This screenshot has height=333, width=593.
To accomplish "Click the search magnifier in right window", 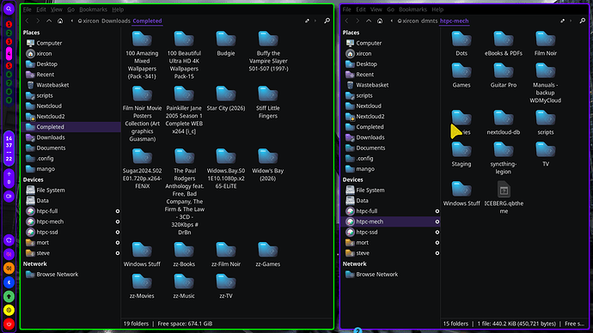I will [x=583, y=21].
